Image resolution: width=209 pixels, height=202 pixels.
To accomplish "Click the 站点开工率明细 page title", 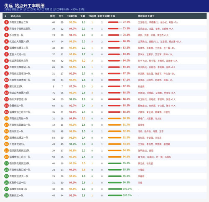I will [x=30, y=5].
